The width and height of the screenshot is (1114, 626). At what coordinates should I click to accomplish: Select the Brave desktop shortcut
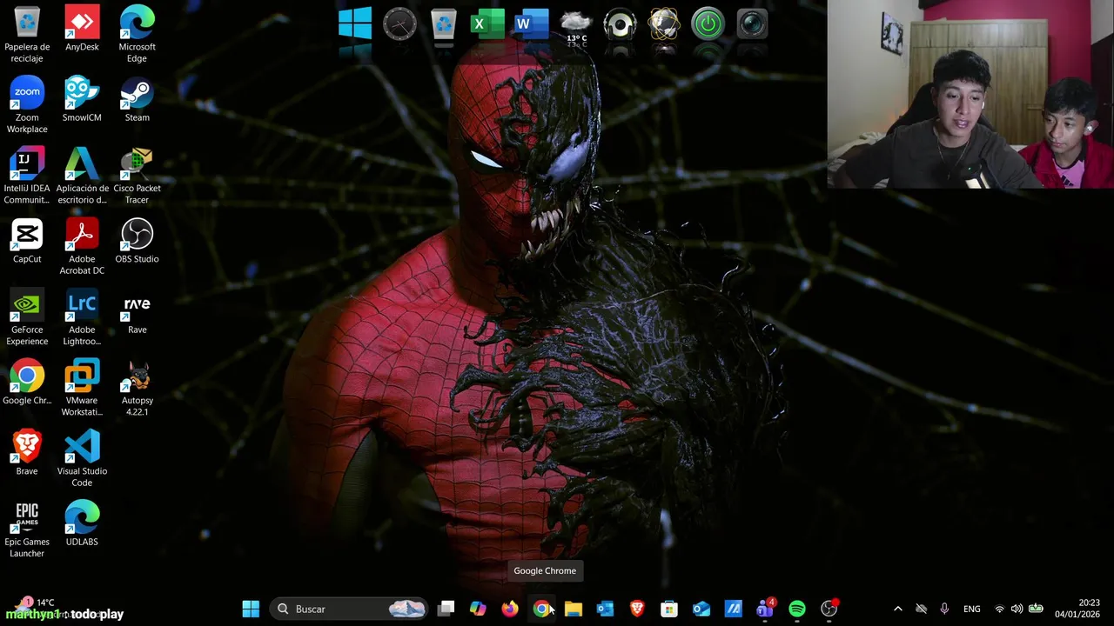coord(27,453)
